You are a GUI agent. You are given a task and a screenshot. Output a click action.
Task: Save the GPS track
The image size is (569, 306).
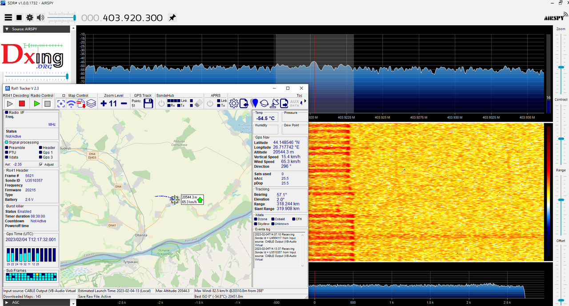(148, 103)
